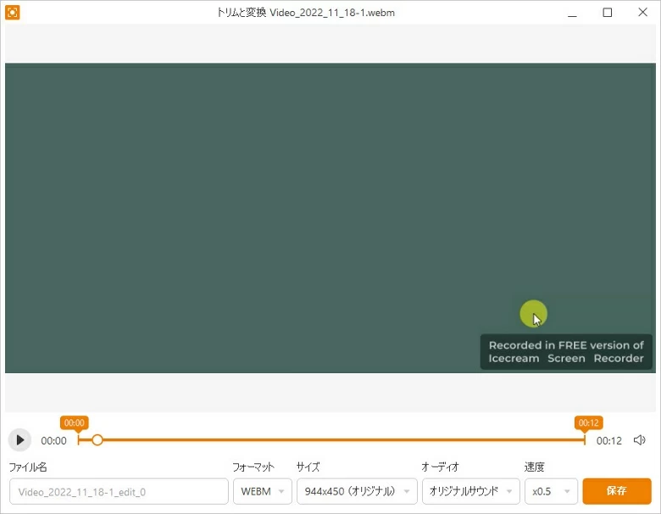The width and height of the screenshot is (661, 514).
Task: Select the 00:00 trim start marker
Action: pyautogui.click(x=74, y=422)
